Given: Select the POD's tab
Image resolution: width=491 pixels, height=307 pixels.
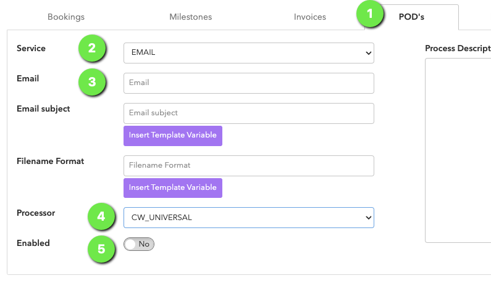Looking at the screenshot, I should coord(411,17).
